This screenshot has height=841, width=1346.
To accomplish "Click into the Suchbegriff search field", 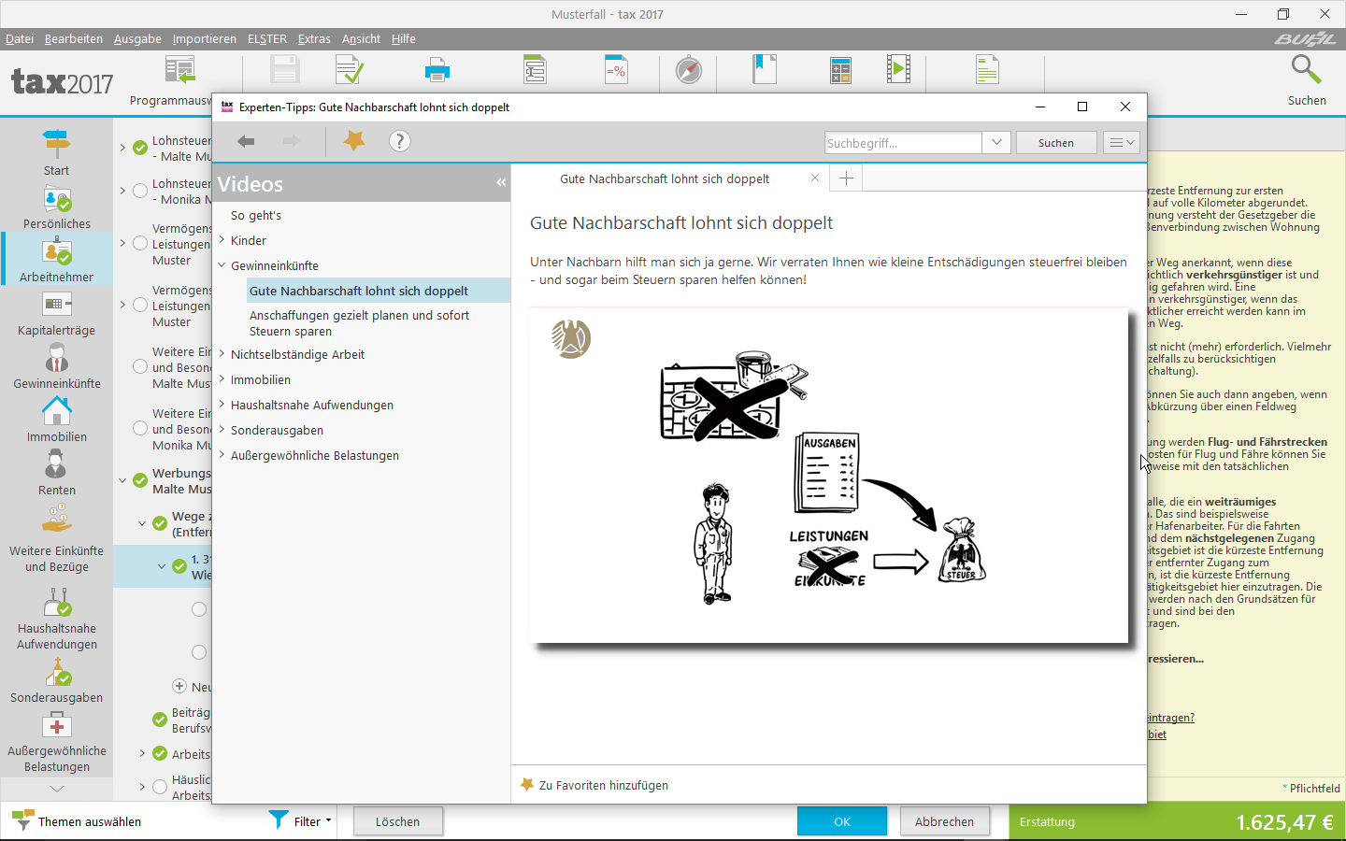I will click(x=903, y=142).
